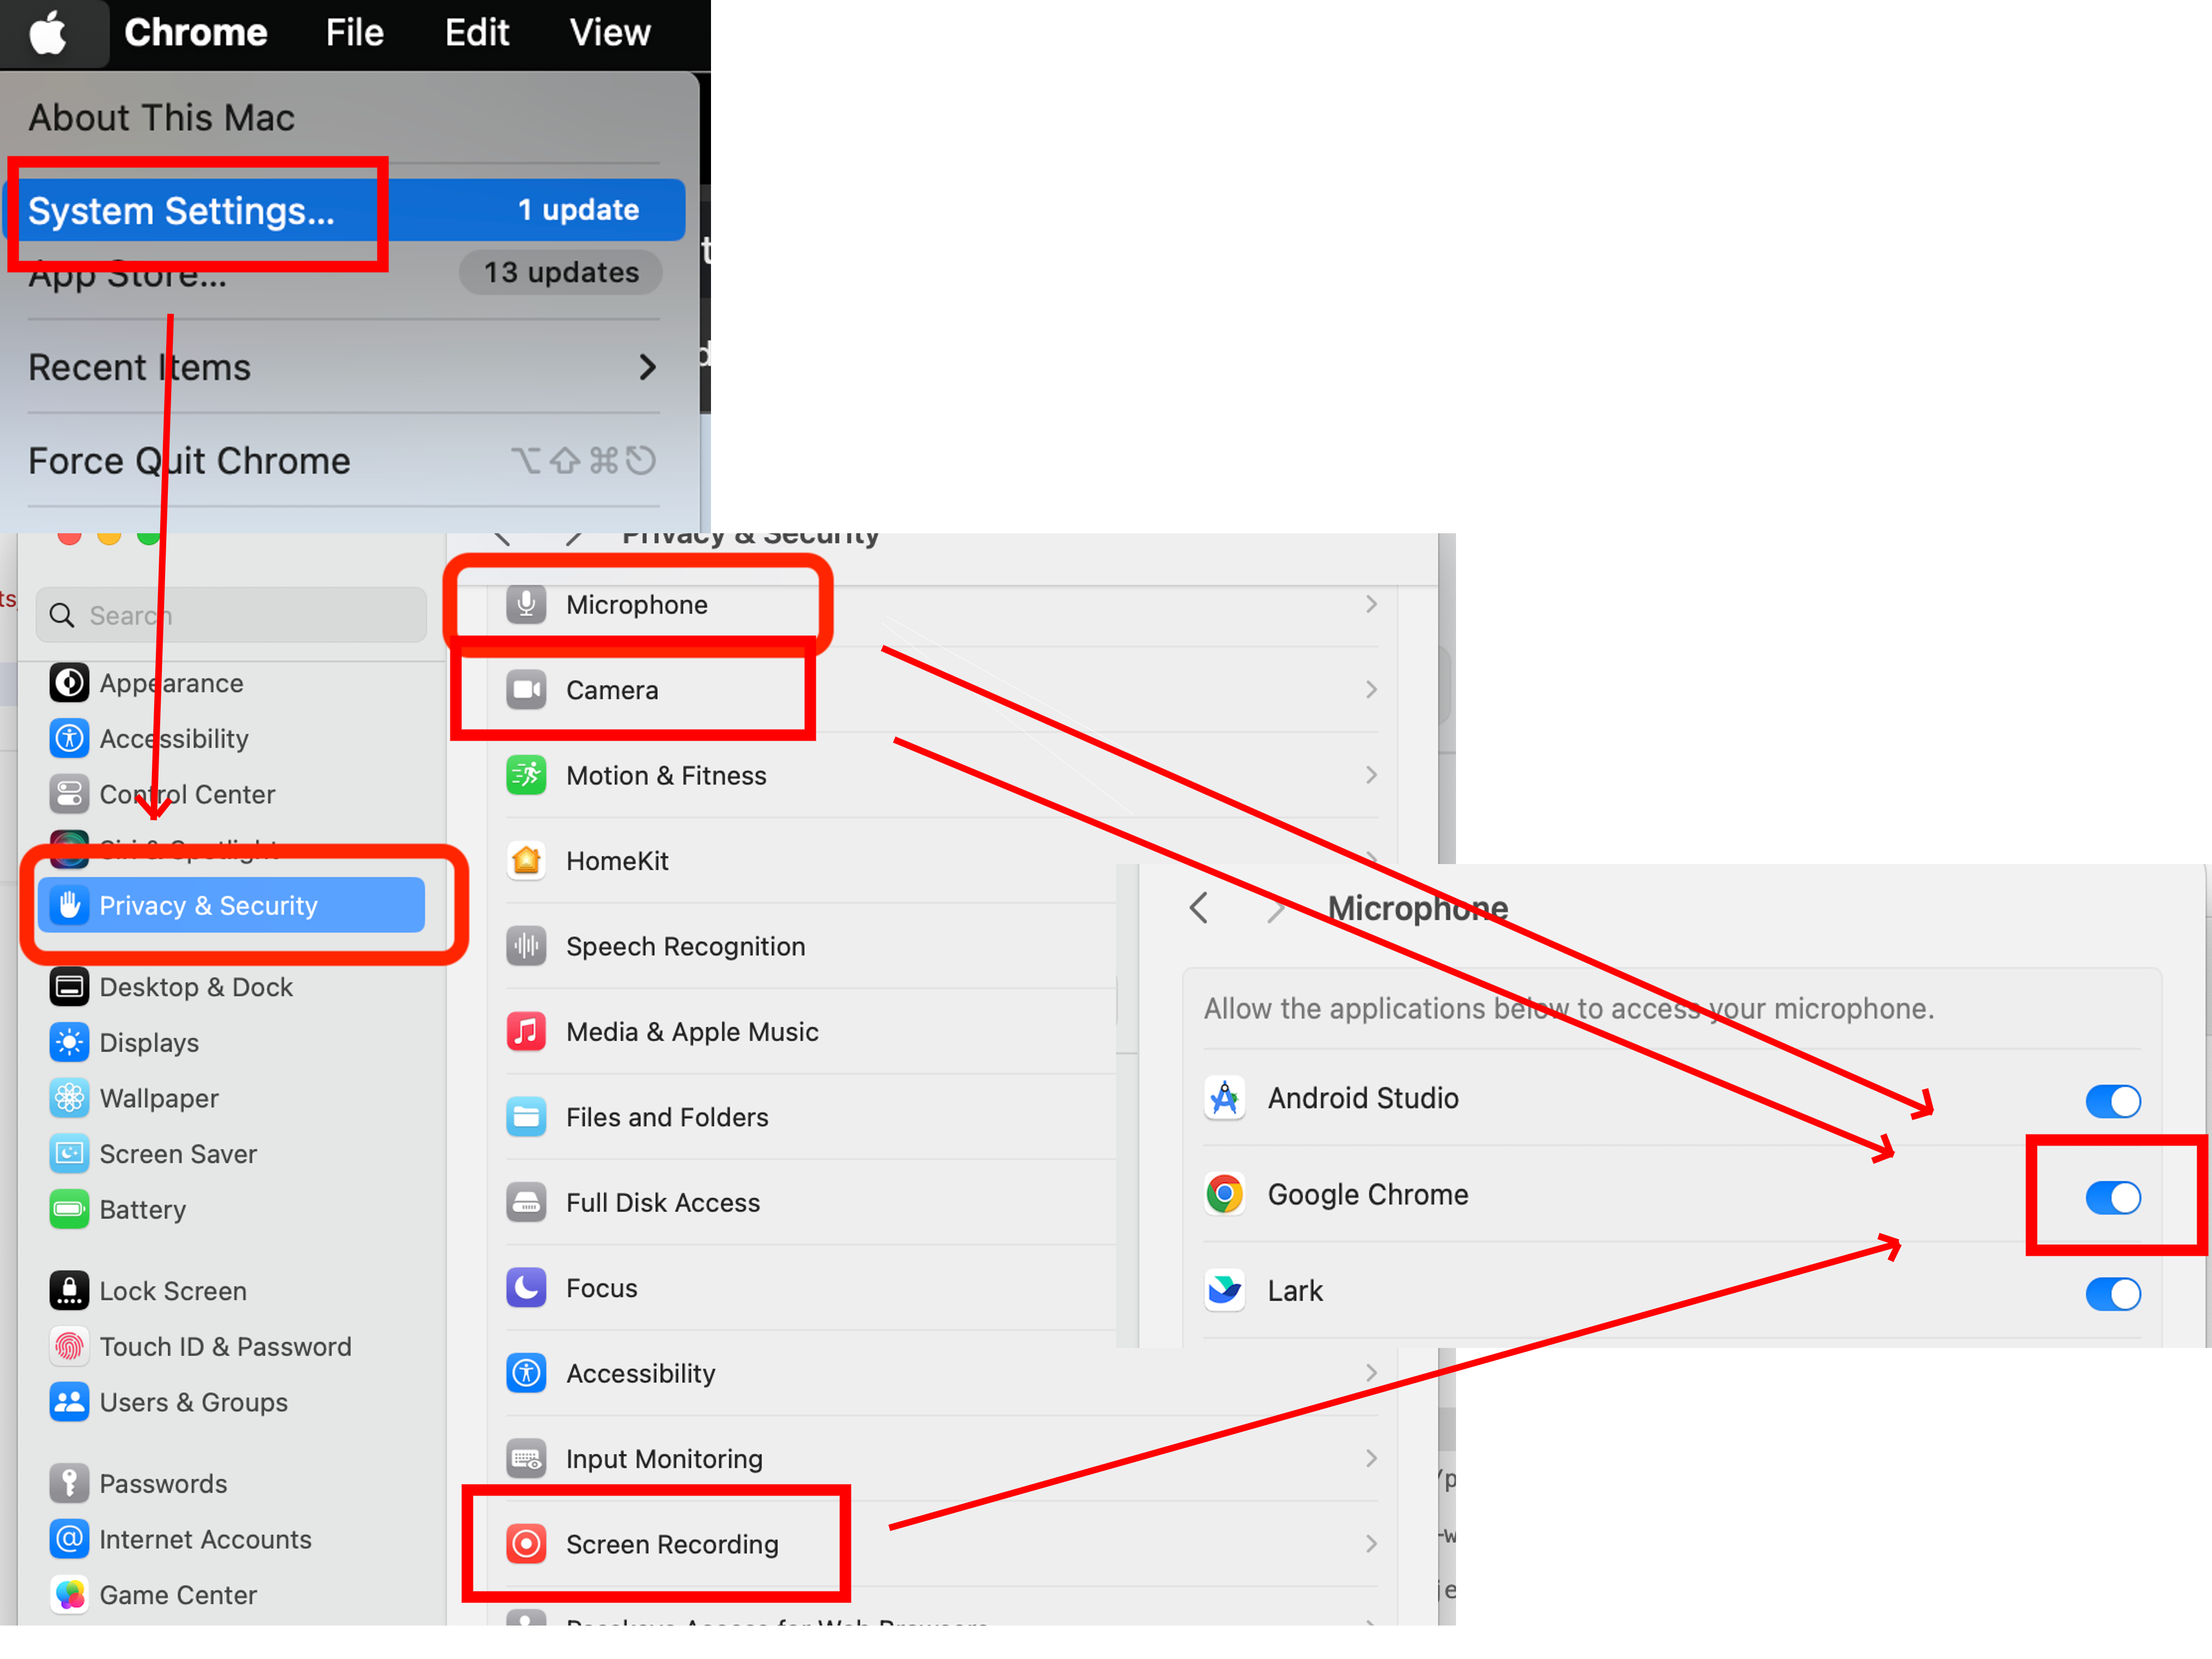
Task: Open the Full Disk Access icon
Action: pyautogui.click(x=526, y=1202)
